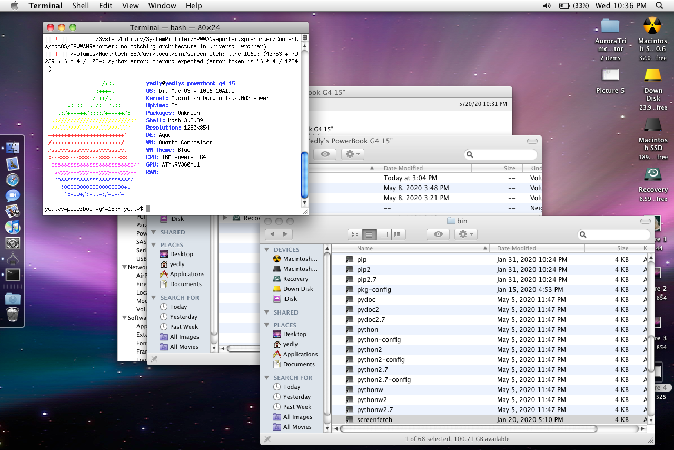Select the screenfetch file row
This screenshot has height=450, width=674.
click(x=489, y=420)
